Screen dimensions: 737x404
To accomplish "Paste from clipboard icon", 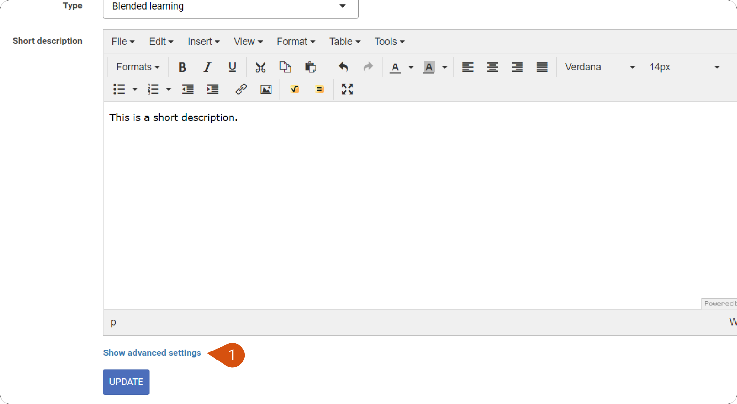I will 310,67.
